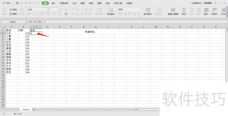Open the 云服务 tab

pos(129,3)
